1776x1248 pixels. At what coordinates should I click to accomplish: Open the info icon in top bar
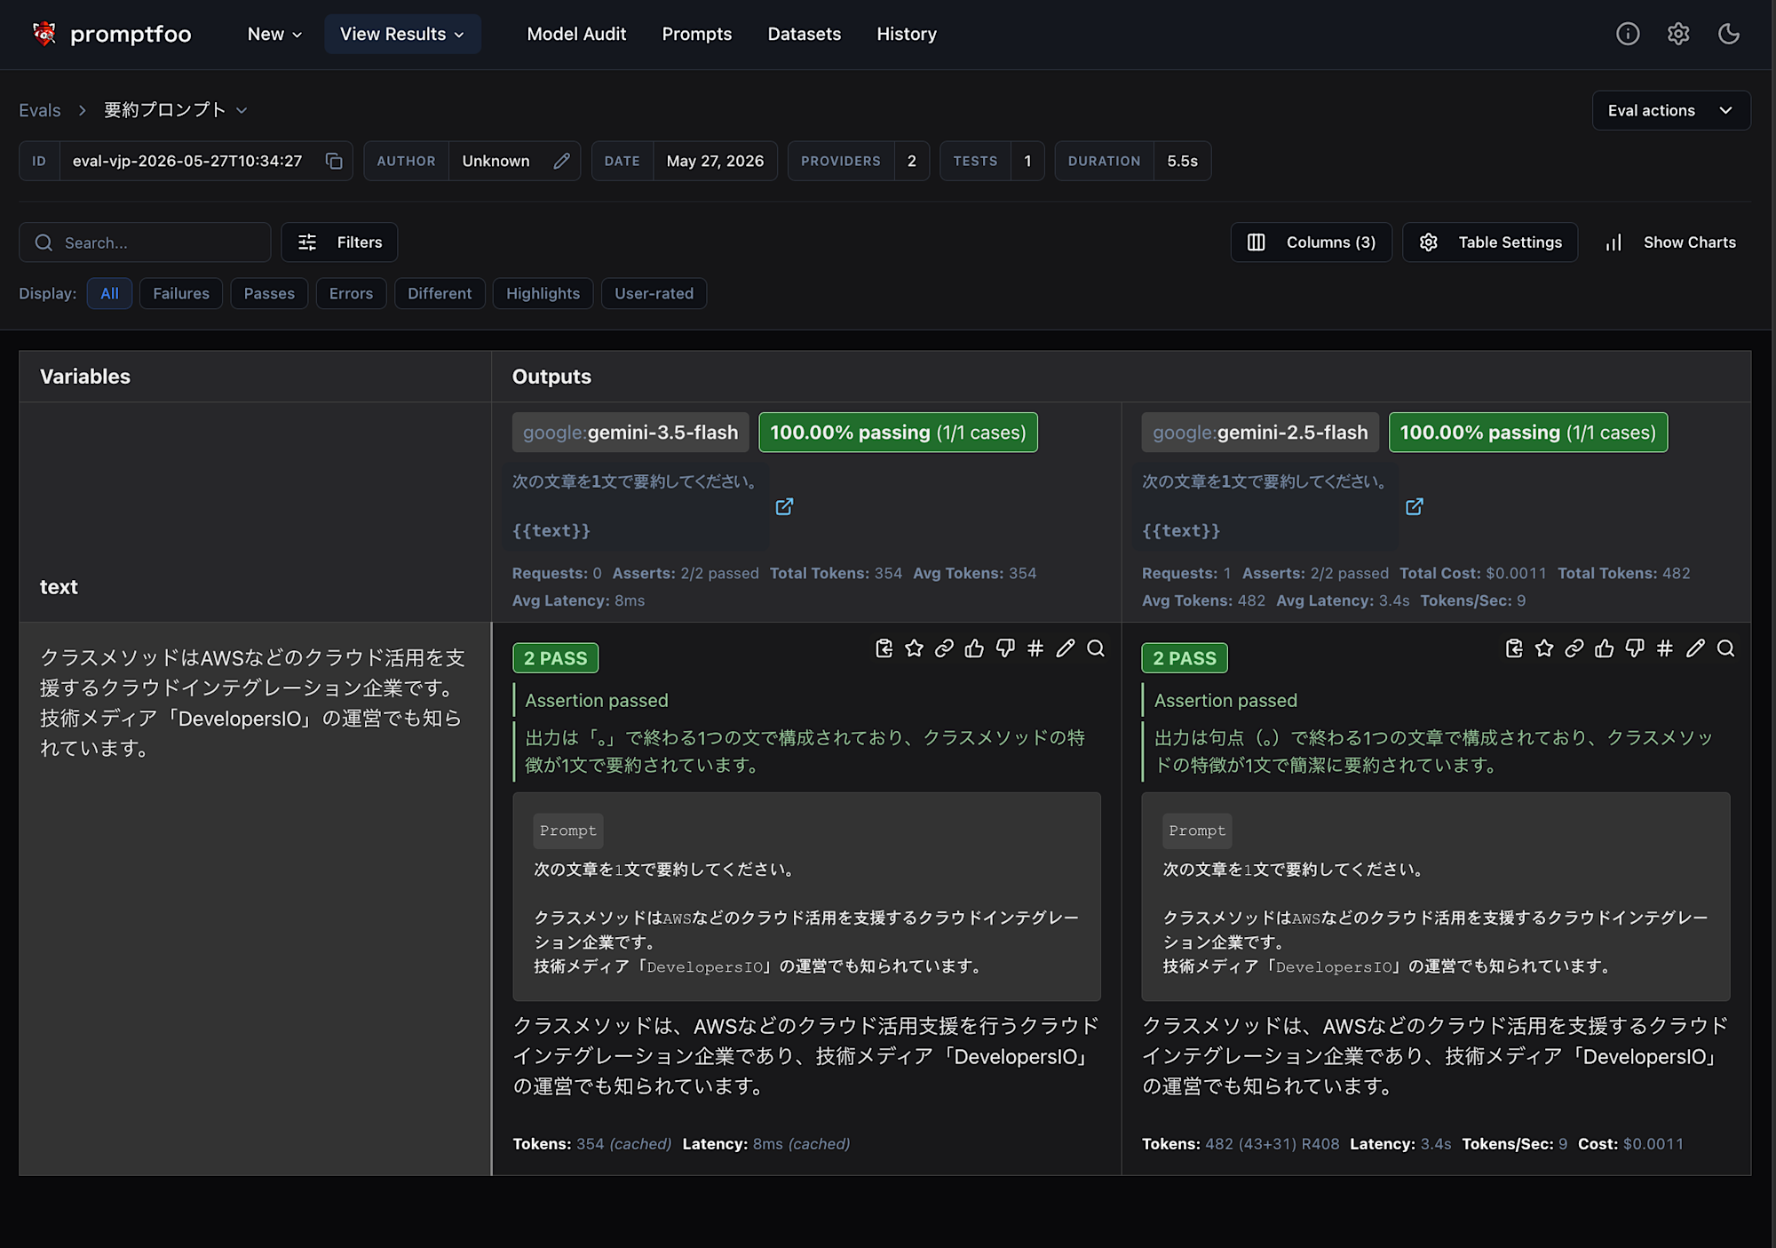click(1628, 34)
